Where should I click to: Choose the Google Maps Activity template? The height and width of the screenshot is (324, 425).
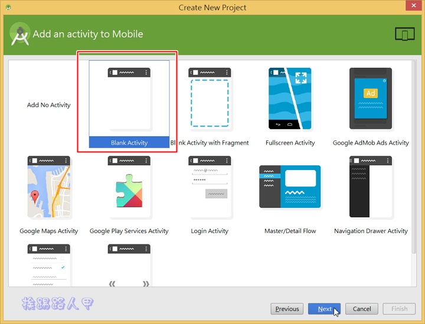coord(49,188)
